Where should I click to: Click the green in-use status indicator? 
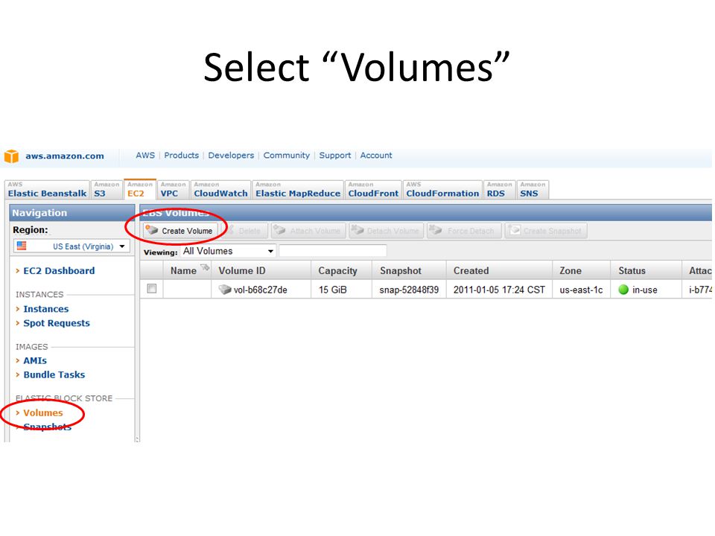pyautogui.click(x=623, y=290)
